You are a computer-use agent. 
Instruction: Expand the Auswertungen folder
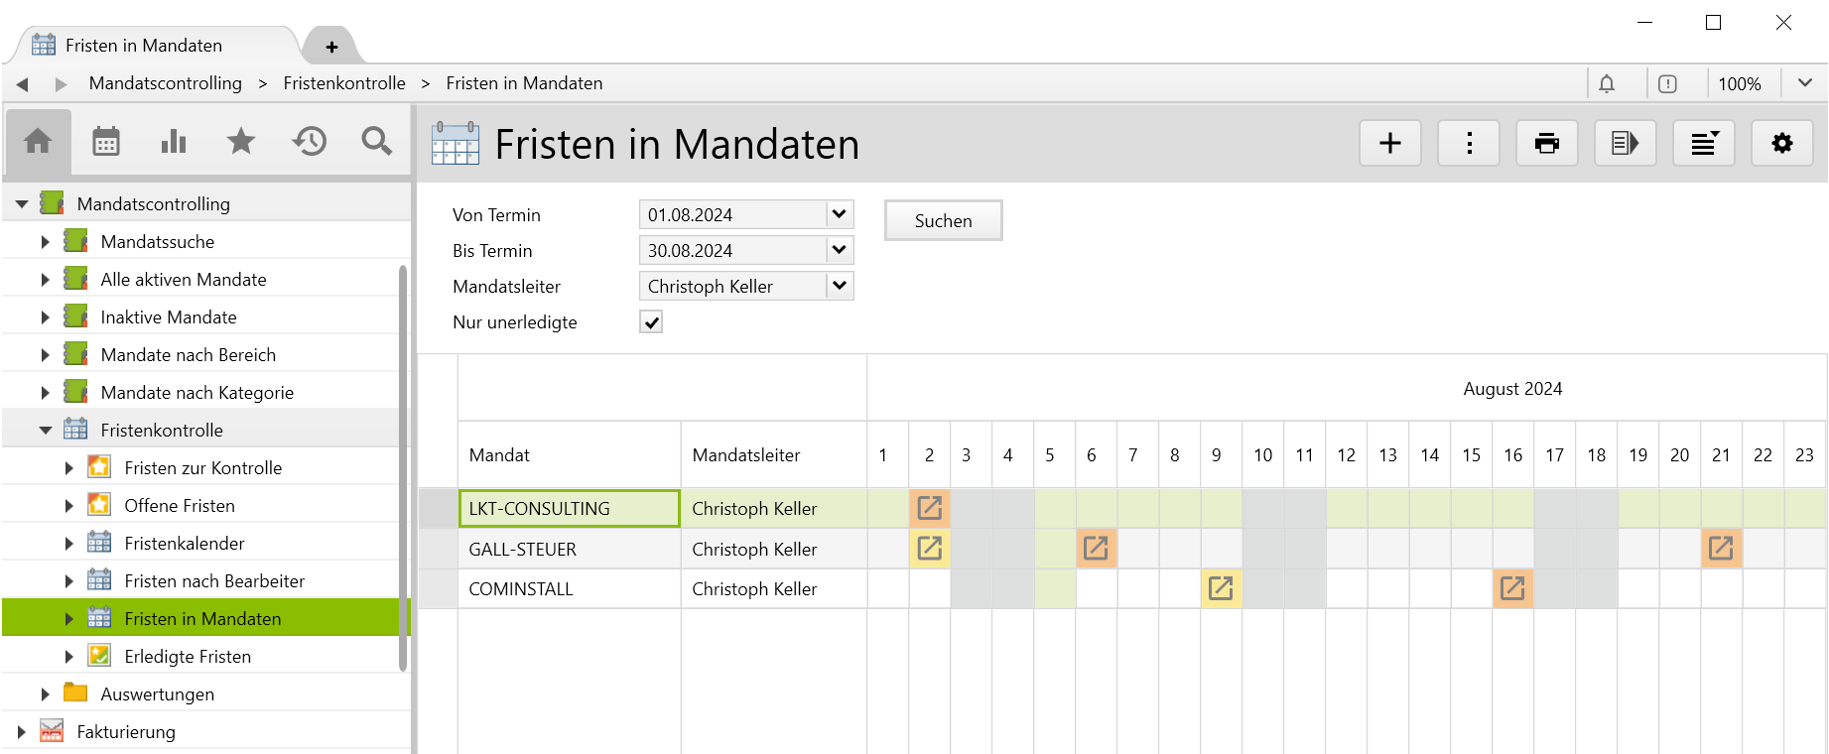(46, 694)
